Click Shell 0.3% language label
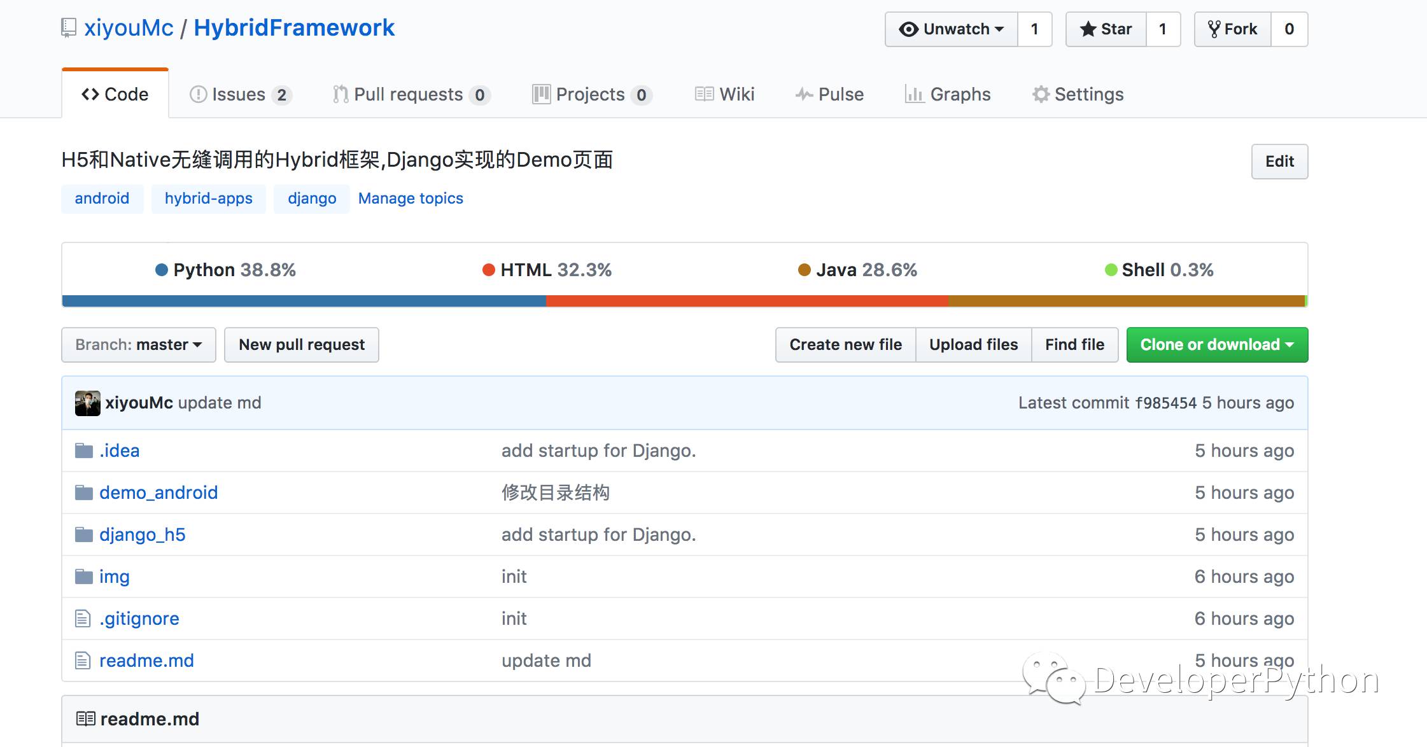Image resolution: width=1427 pixels, height=747 pixels. [x=1160, y=270]
